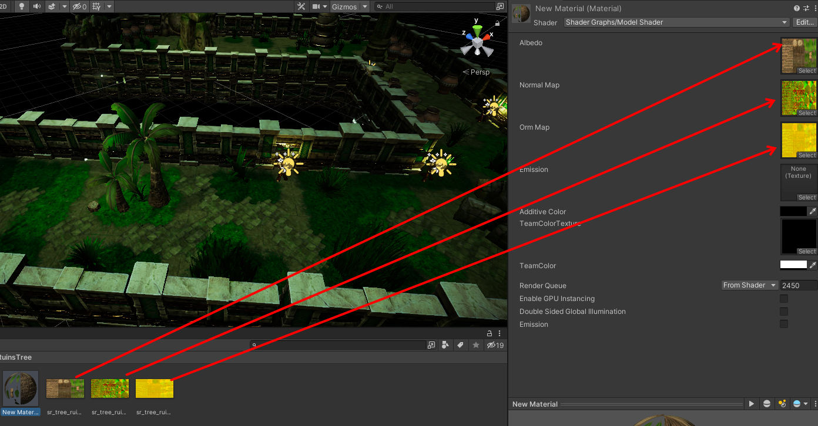This screenshot has height=426, width=818.
Task: Pick TeamColor with the eyedropper
Action: pyautogui.click(x=813, y=265)
